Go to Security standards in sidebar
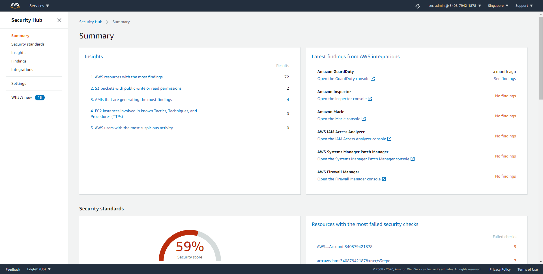Screen dimensions: 543x274 [28, 44]
